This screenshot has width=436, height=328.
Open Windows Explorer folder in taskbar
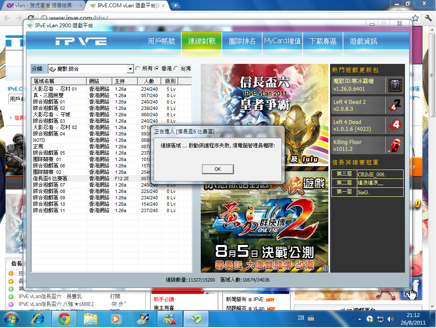tap(90, 319)
